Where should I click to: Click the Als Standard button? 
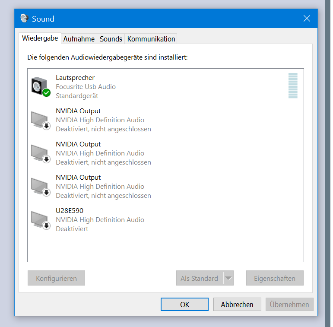click(x=199, y=279)
